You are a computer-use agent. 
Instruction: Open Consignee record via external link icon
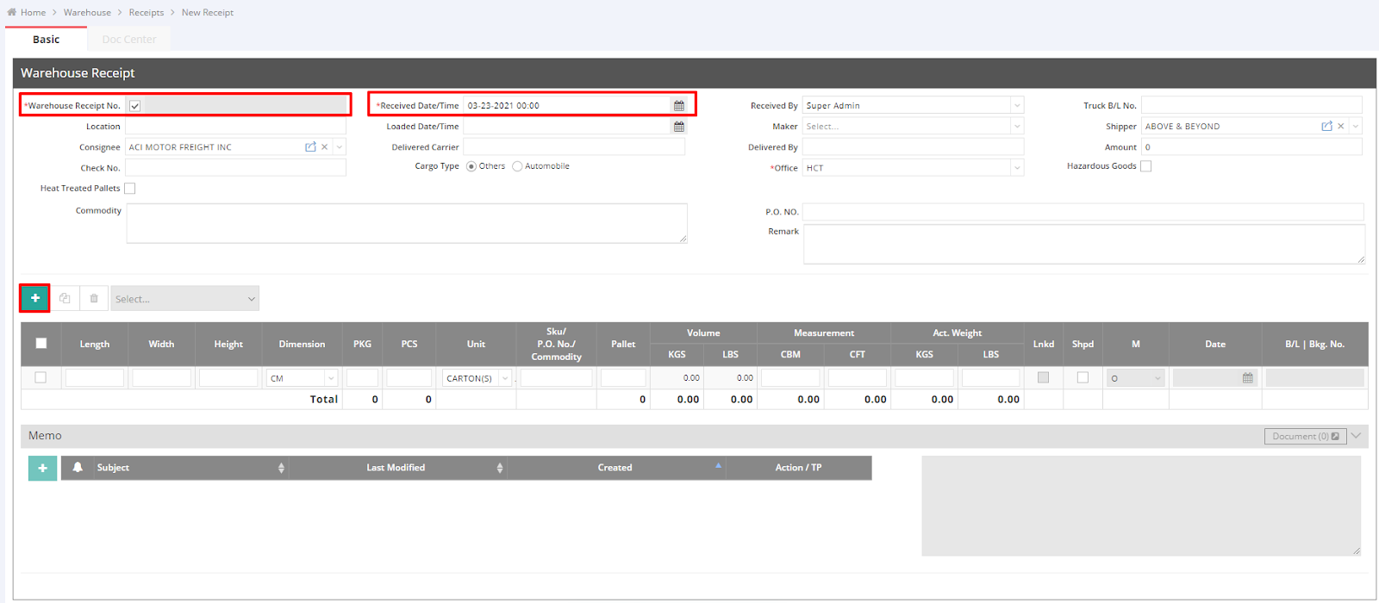tap(310, 147)
